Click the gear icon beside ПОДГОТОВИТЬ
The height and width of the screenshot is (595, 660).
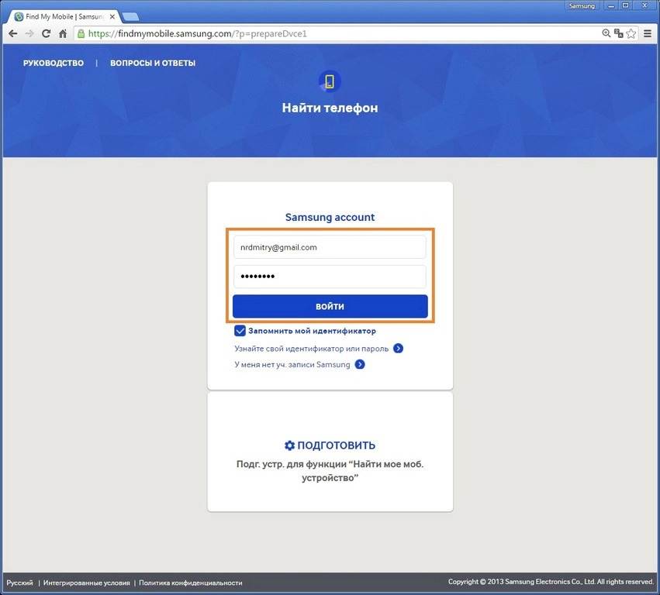coord(289,445)
